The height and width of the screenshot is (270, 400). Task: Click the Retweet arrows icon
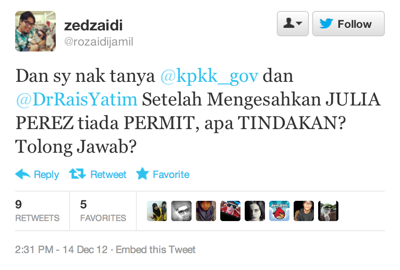click(x=77, y=174)
